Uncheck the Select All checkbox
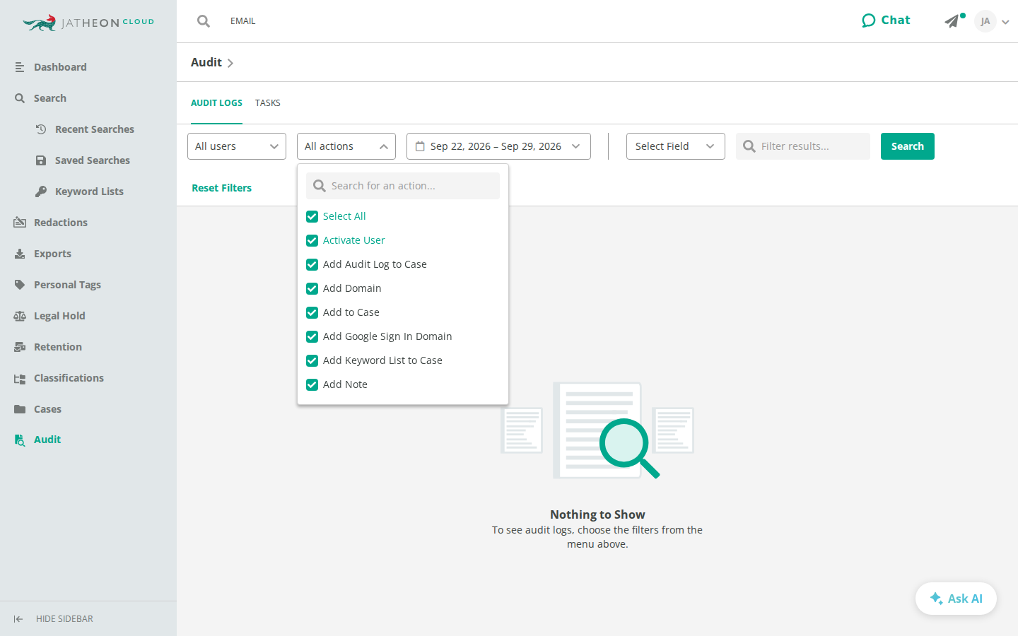This screenshot has height=636, width=1018. (312, 216)
